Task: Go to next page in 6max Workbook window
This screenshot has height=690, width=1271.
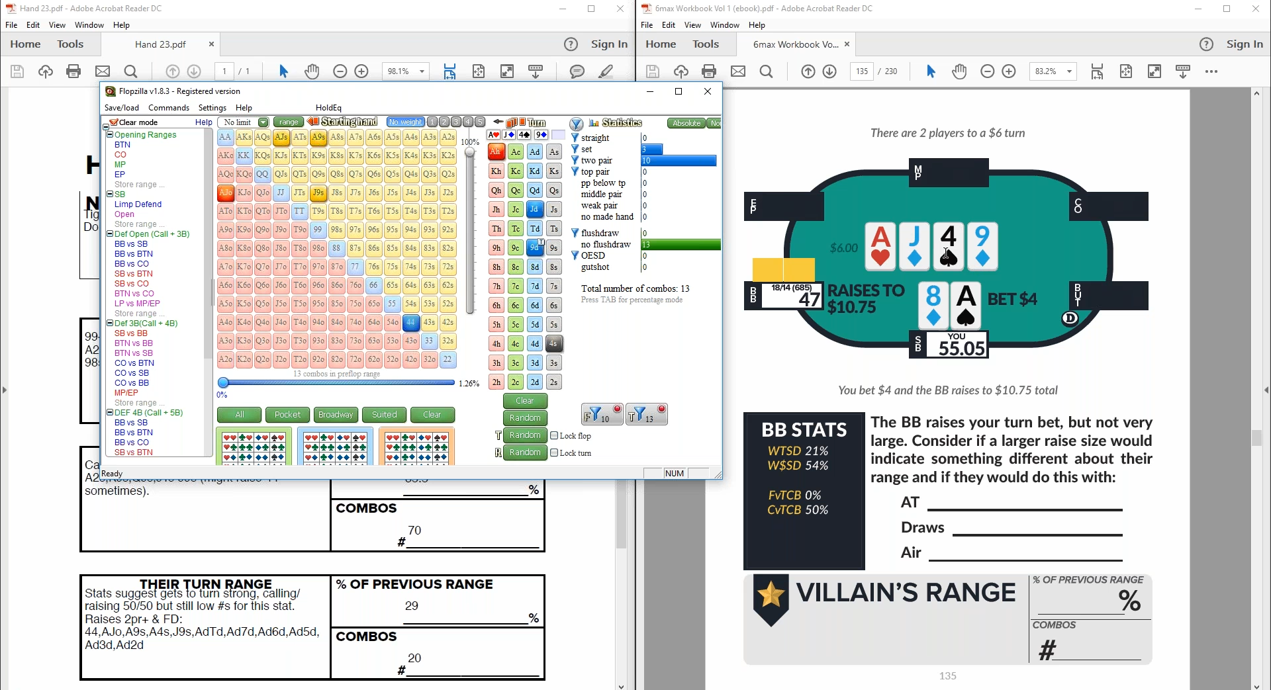Action: pyautogui.click(x=829, y=71)
